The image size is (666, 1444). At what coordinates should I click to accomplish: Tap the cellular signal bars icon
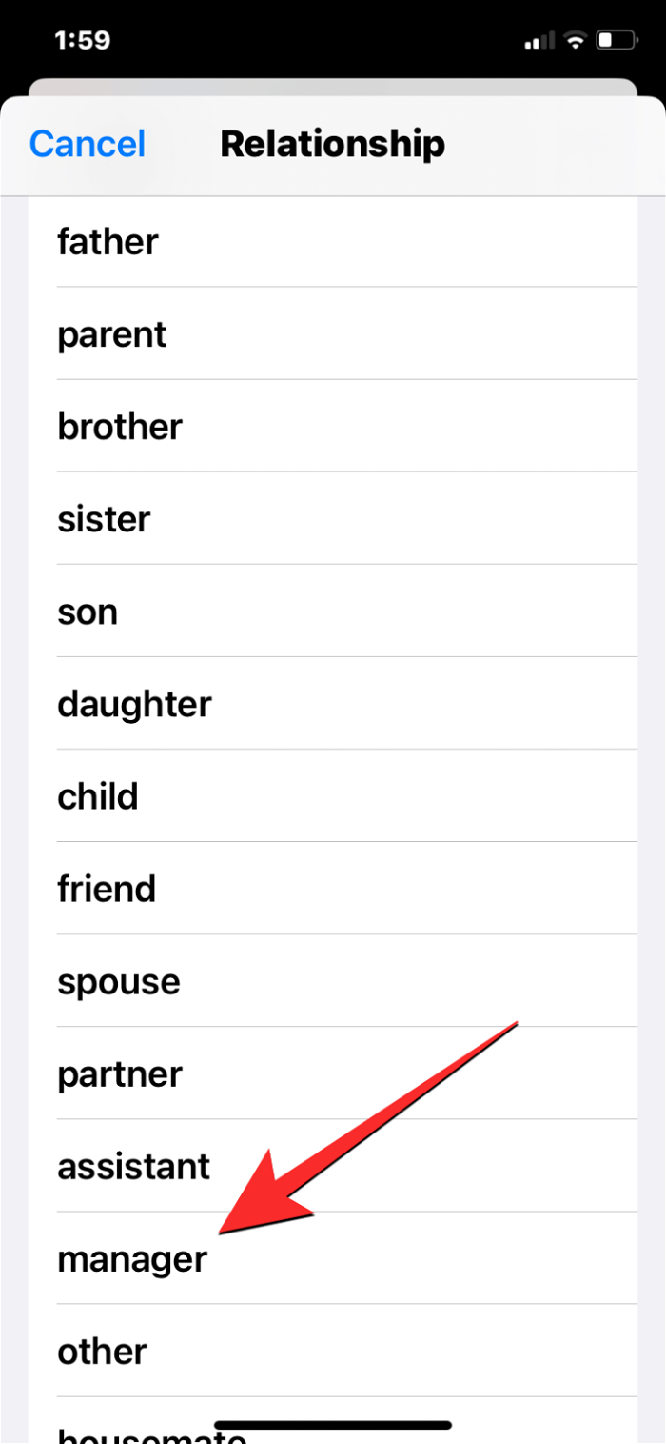tap(539, 40)
